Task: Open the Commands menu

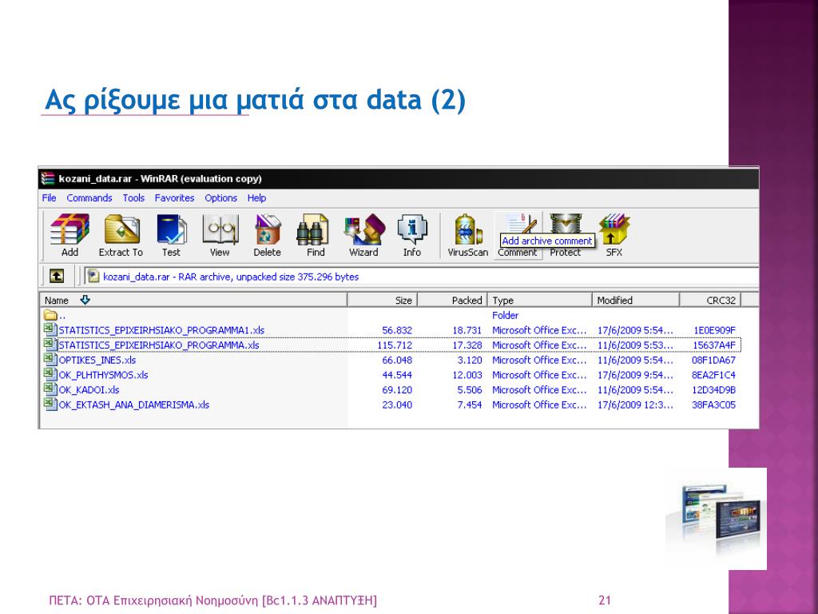Action: [89, 198]
